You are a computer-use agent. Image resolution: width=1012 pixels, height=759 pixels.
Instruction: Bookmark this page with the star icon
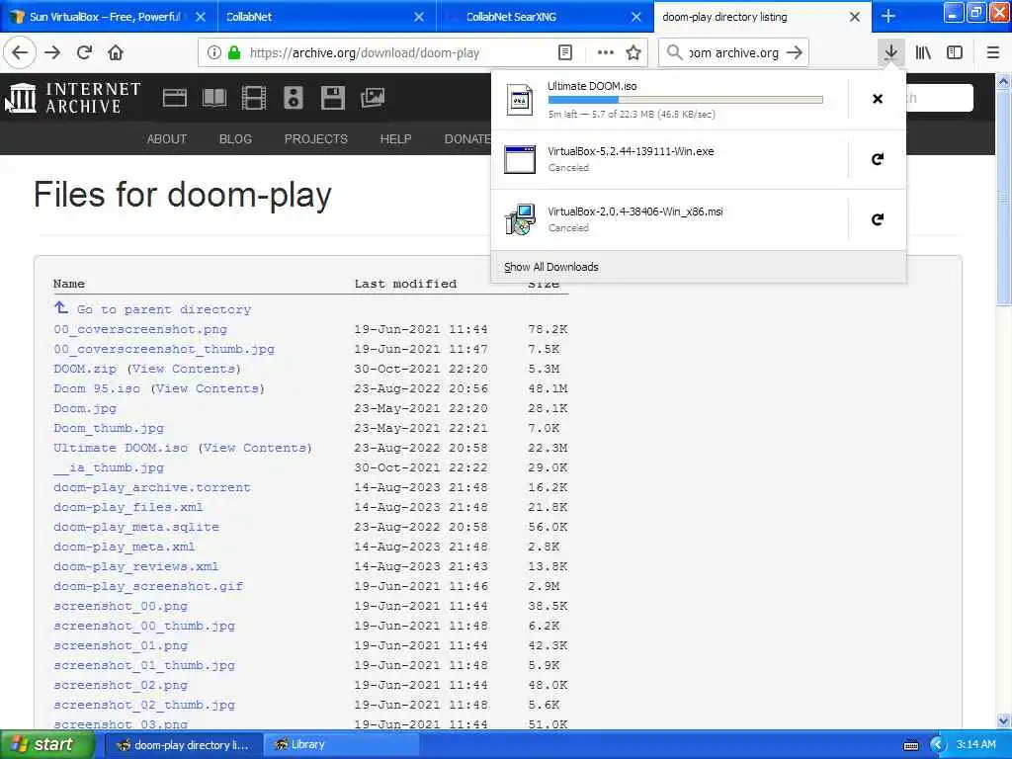633,53
